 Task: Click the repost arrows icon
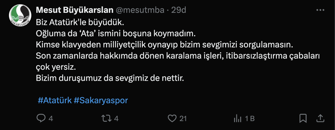pyautogui.click(x=106, y=119)
